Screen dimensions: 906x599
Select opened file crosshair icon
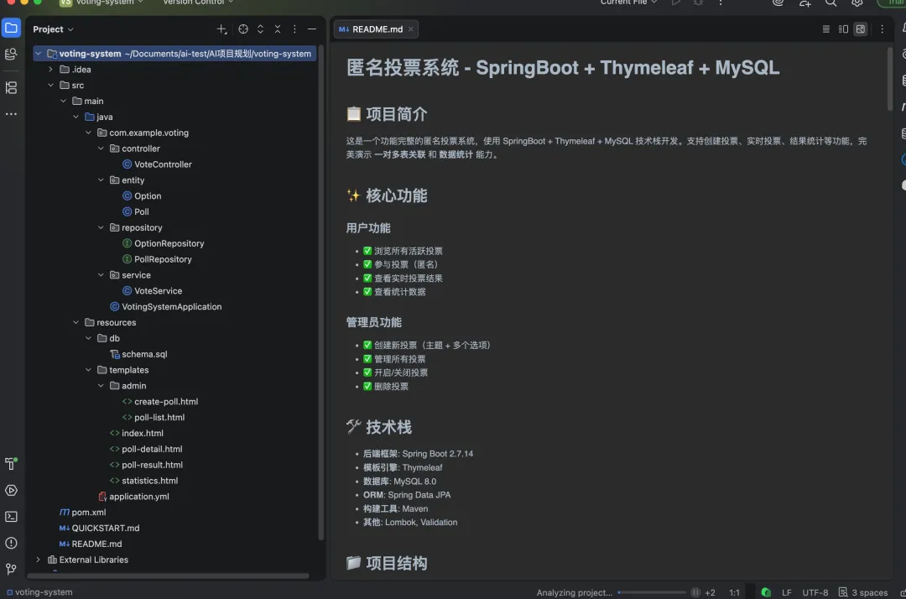point(243,29)
